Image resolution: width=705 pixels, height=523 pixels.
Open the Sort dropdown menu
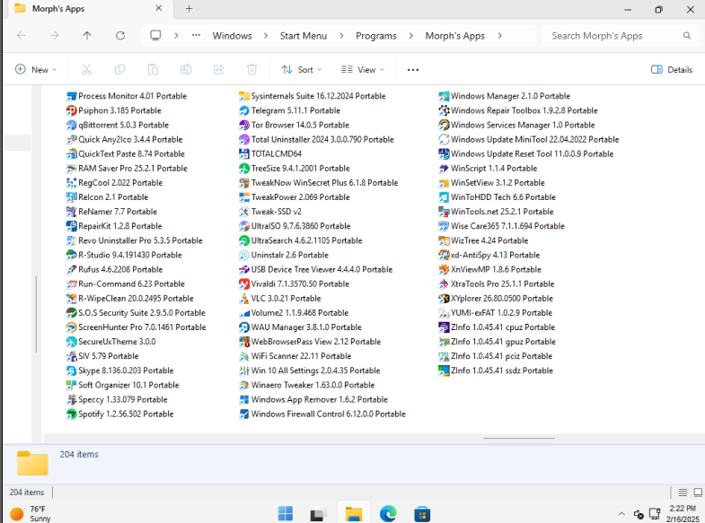(x=302, y=70)
